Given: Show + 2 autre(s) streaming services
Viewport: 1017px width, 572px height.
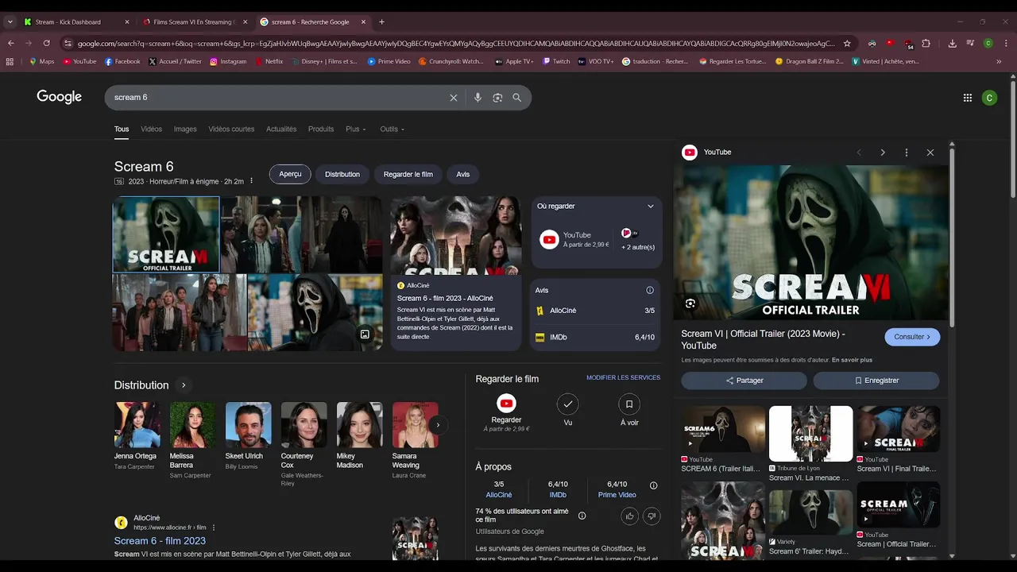Looking at the screenshot, I should tap(638, 240).
